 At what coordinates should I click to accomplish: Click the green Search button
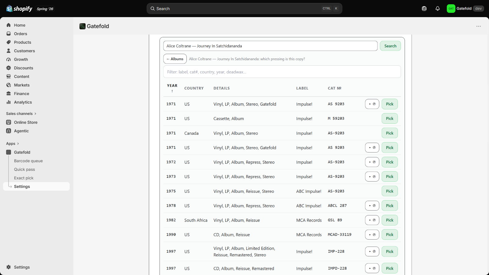point(390,46)
